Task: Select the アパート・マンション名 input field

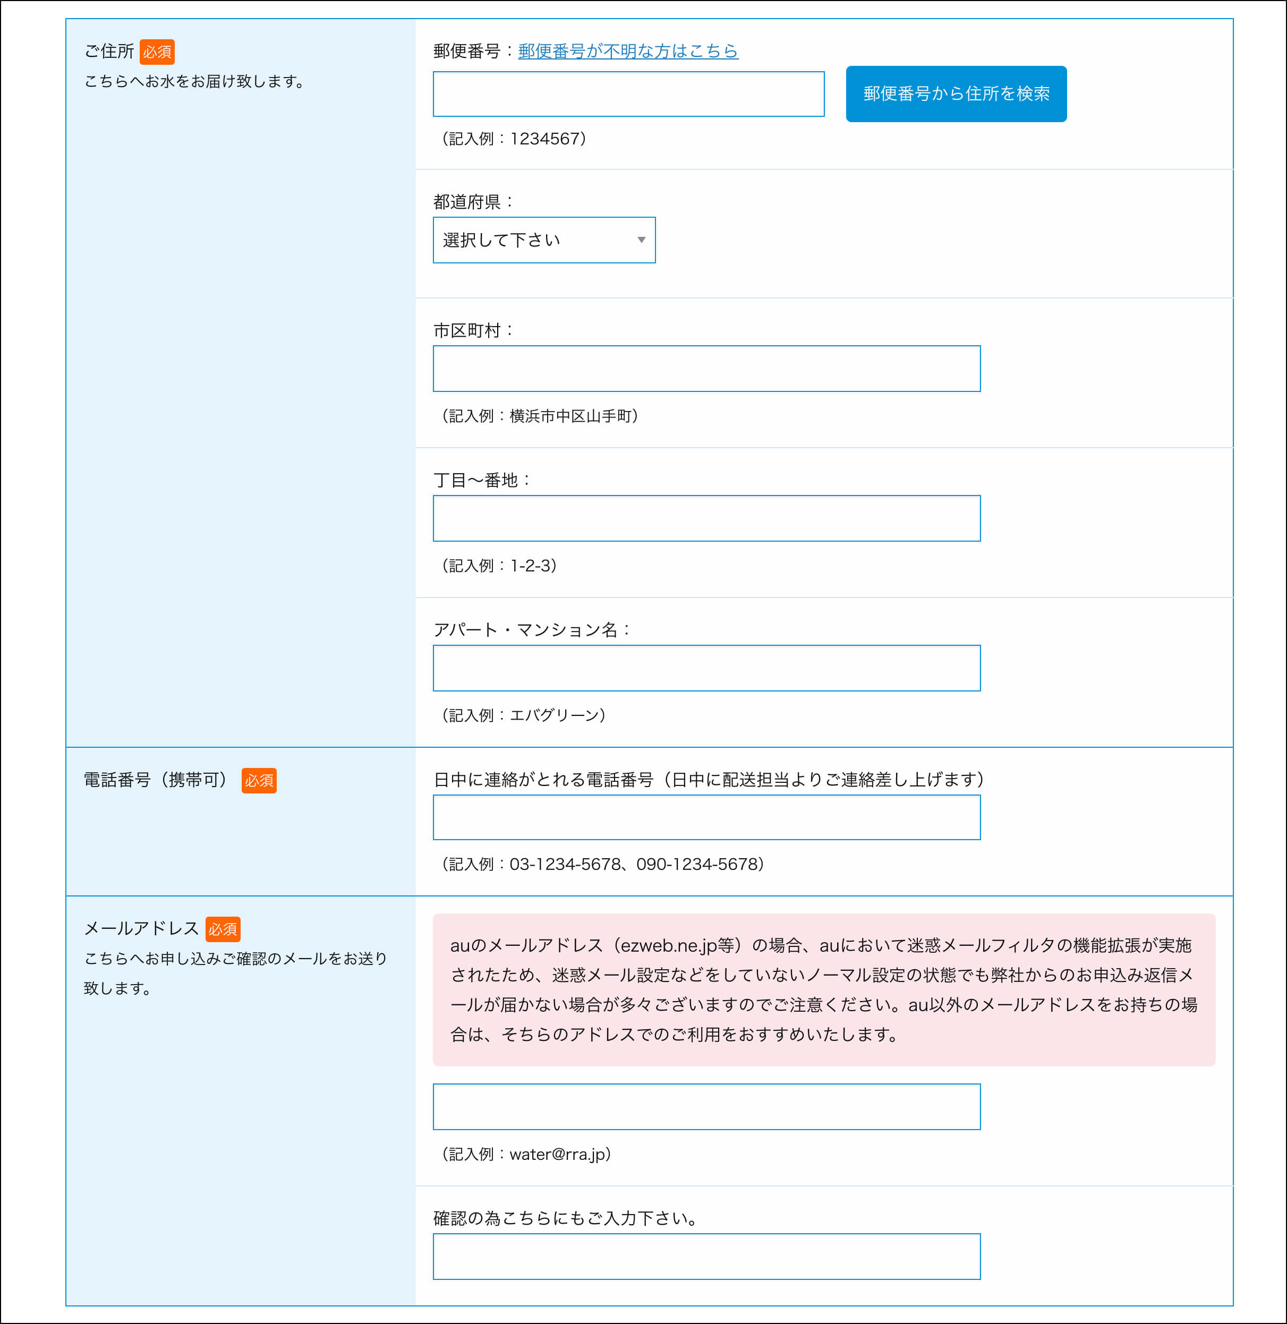Action: click(706, 668)
